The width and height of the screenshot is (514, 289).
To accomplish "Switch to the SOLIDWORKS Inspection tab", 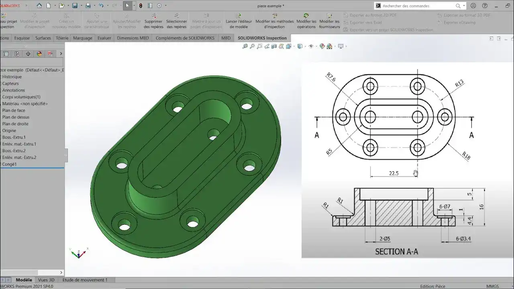I will tap(262, 38).
